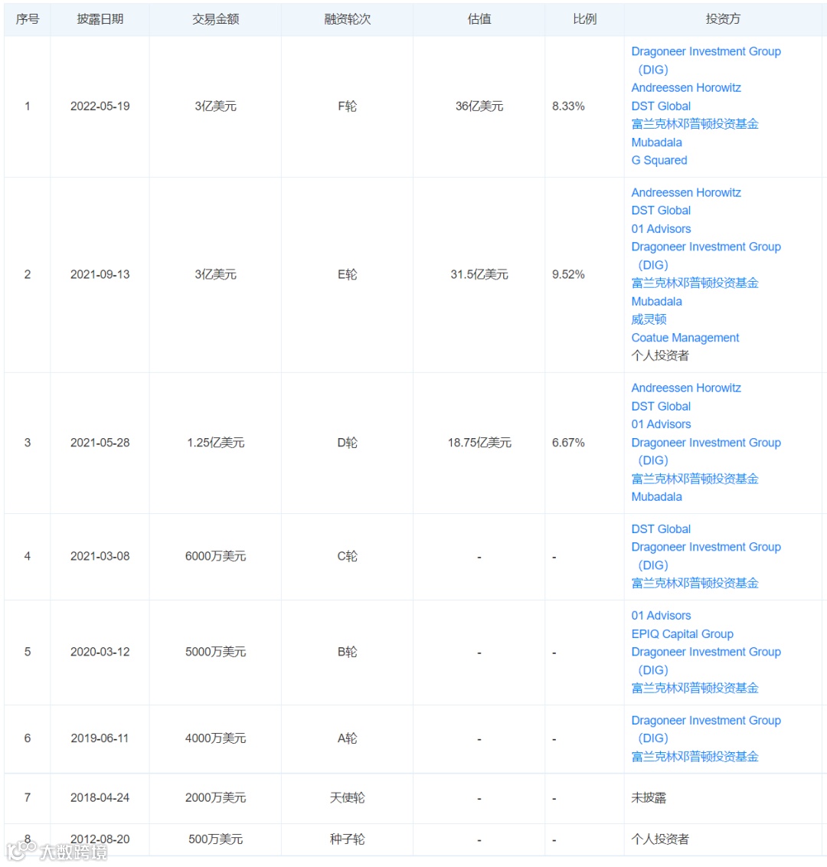Click the 500万美元 amount cell
This screenshot has height=867, width=827.
(x=216, y=839)
